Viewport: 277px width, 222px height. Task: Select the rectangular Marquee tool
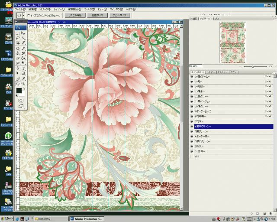(18, 33)
